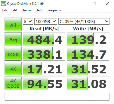Select the 512K read result 338.1
Screen dimensions: 114x104
pos(44,54)
